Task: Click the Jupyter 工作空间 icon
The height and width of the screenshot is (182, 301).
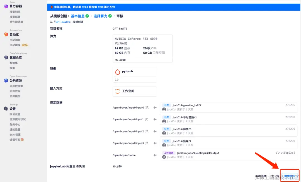Action: [x=118, y=91]
